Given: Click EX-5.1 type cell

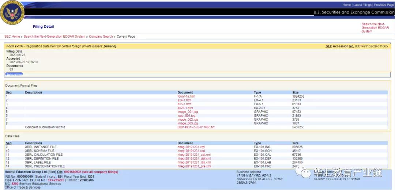Looking at the screenshot, I should tap(259, 104).
